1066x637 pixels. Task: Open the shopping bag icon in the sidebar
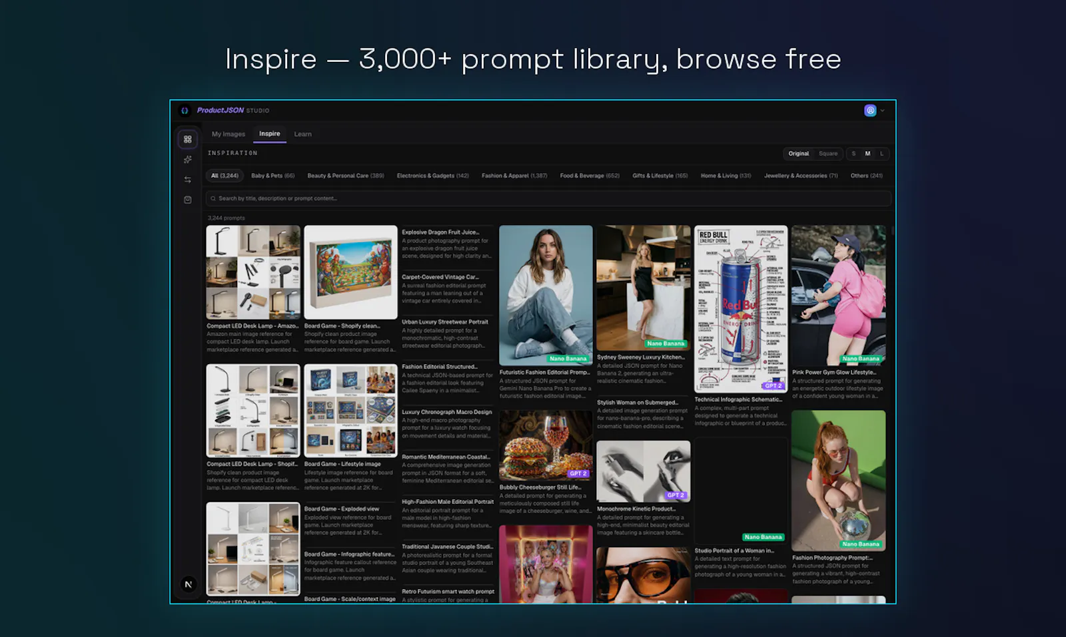[x=188, y=200]
